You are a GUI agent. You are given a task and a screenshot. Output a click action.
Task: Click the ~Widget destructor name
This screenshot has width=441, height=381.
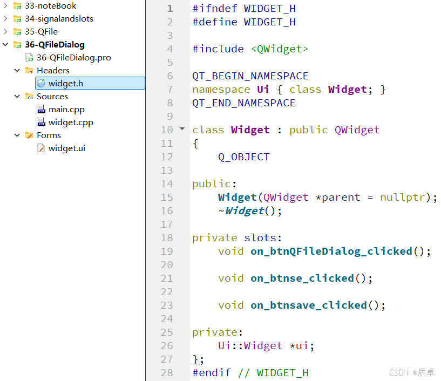(245, 211)
